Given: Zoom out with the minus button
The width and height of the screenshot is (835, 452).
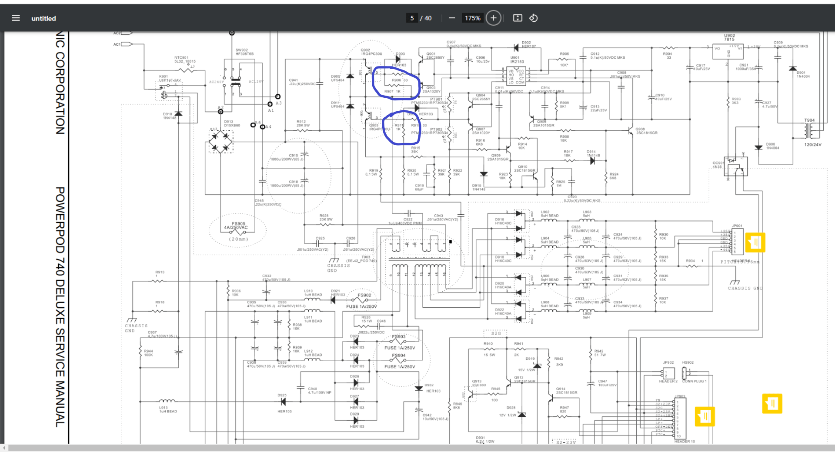Looking at the screenshot, I should click(452, 18).
